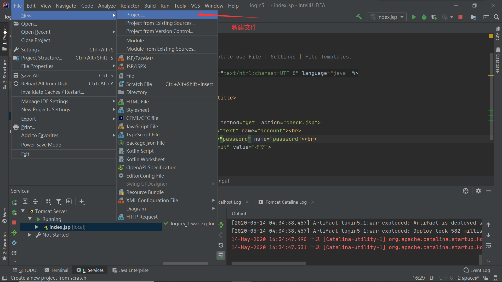Click Expand All icon in Services toolbar

25,202
